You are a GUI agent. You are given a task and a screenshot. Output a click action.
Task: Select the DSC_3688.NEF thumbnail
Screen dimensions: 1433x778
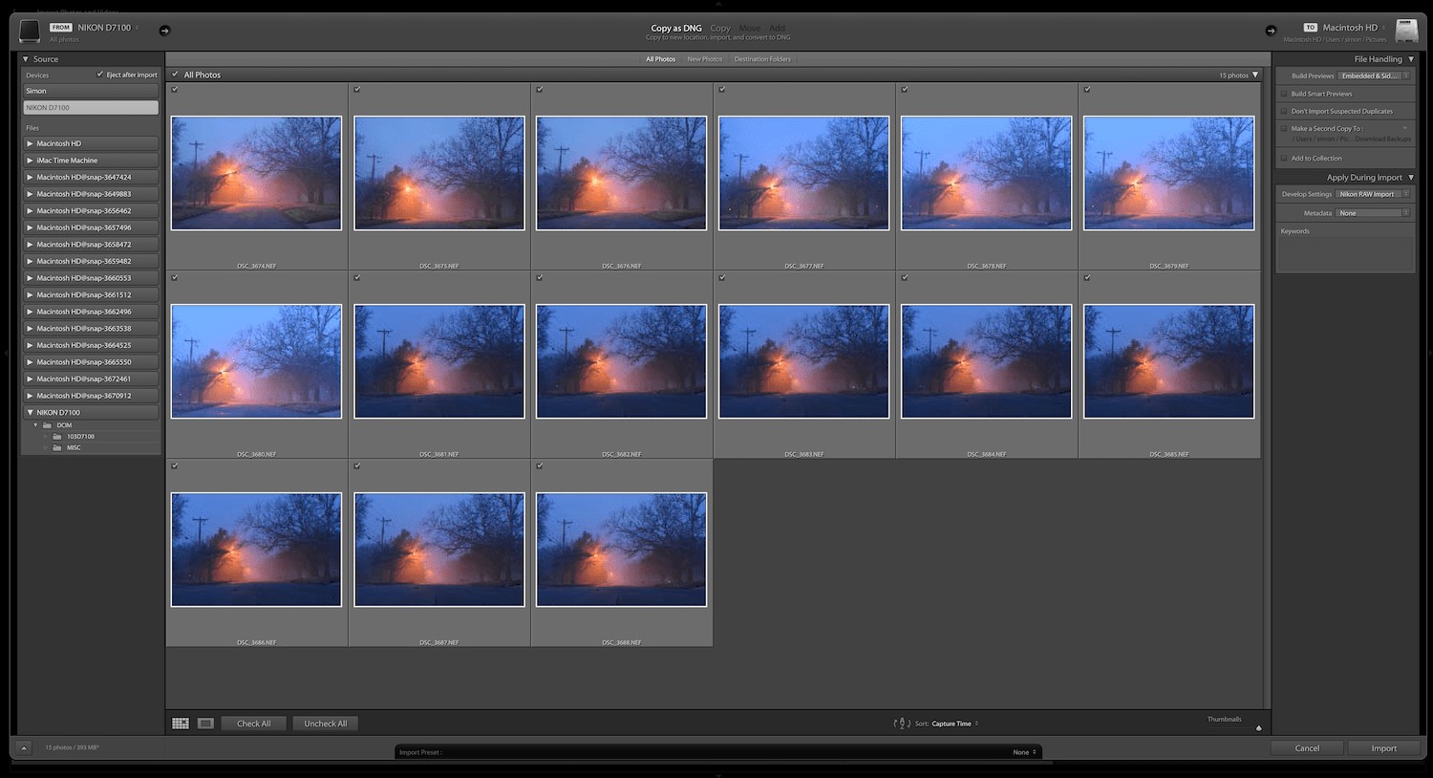620,549
